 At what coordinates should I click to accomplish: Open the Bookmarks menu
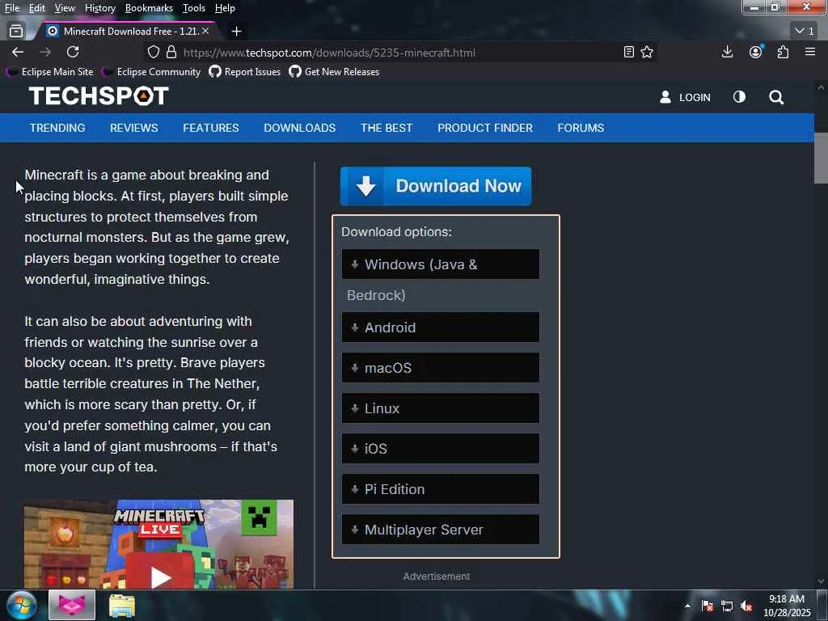click(149, 8)
